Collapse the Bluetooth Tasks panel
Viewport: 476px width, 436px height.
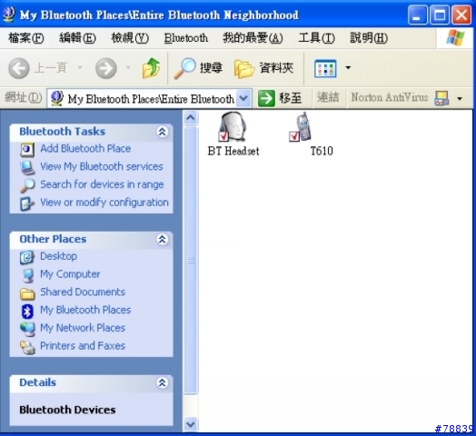(162, 132)
